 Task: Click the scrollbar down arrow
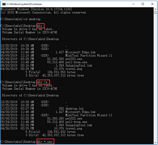click(x=155, y=142)
